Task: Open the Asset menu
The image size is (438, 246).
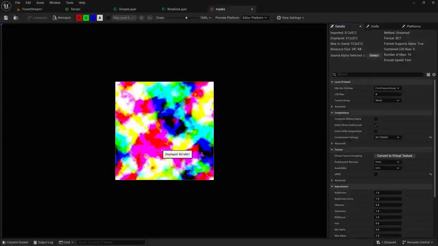Action: [x=40, y=3]
